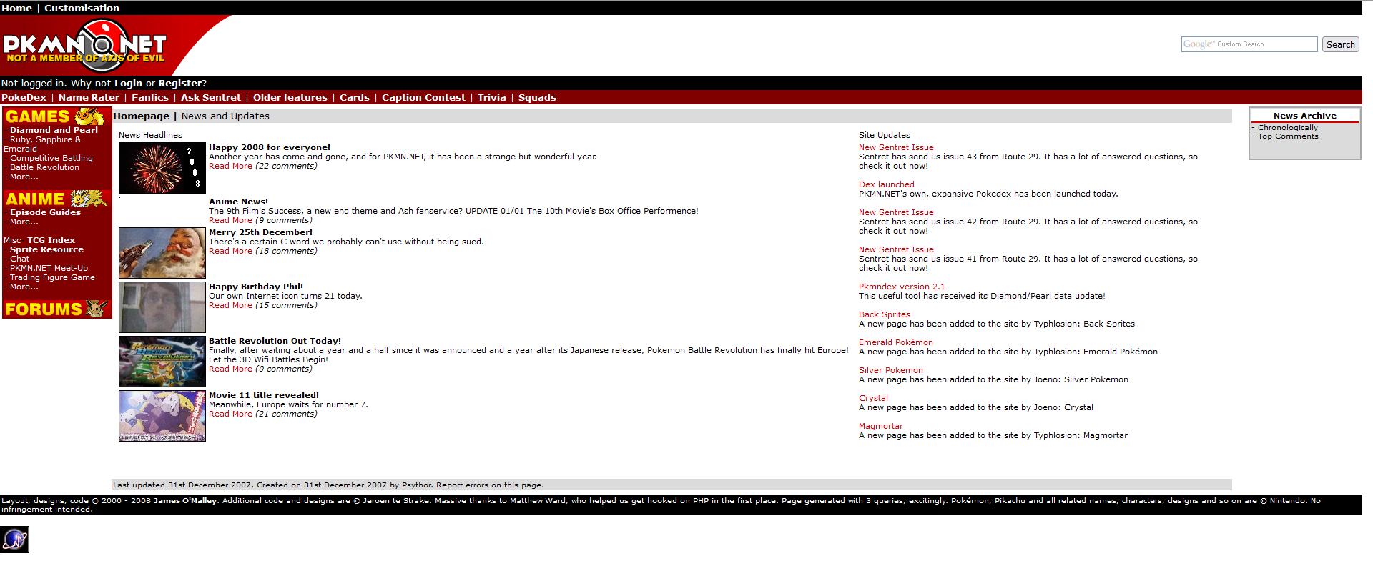Open New Sentret Issue 43 update link

(896, 147)
